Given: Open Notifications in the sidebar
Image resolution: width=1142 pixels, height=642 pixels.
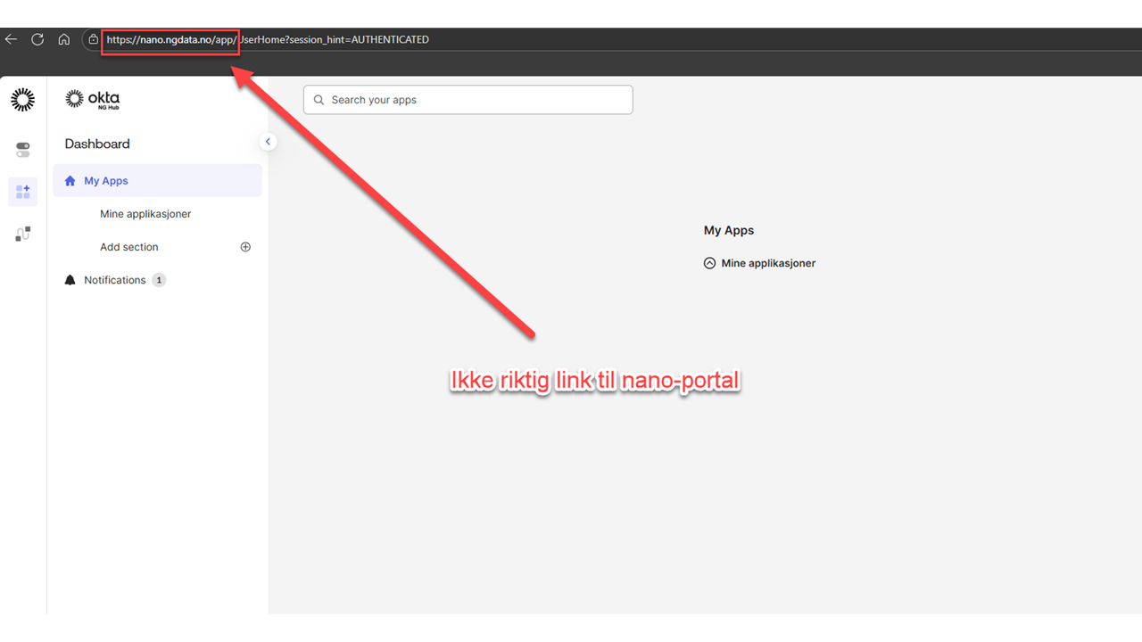Looking at the screenshot, I should click(x=114, y=280).
